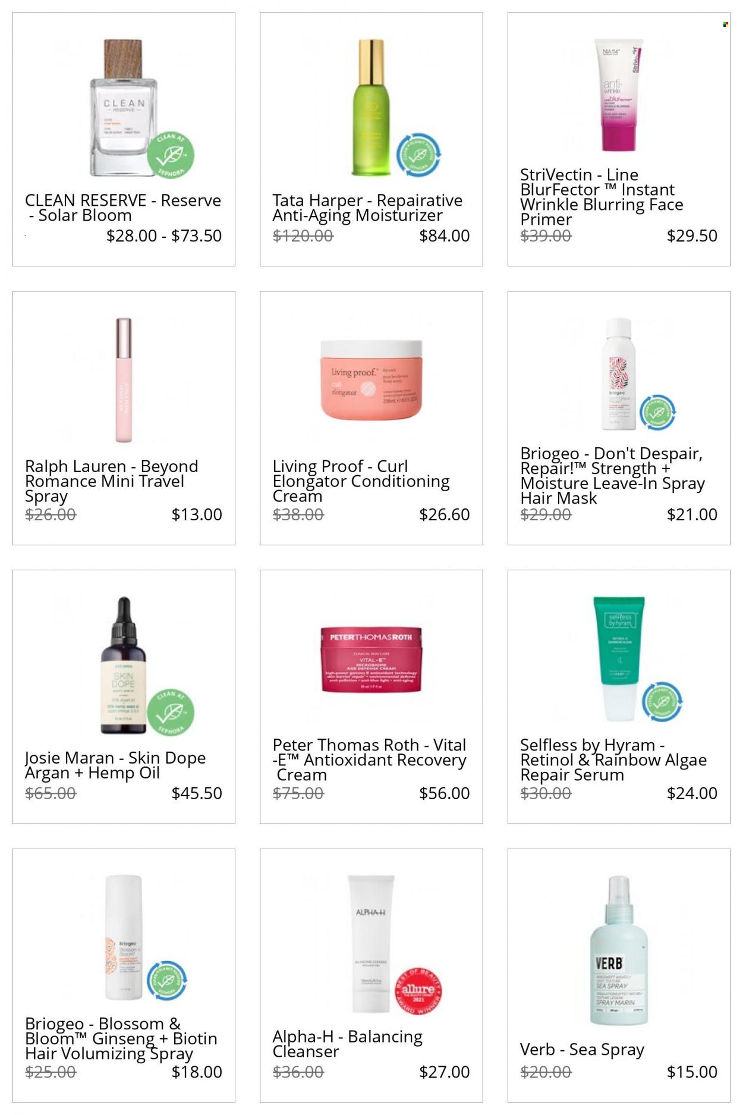Open Ralph Lauren Beyond Romance spray image
Image resolution: width=743 pixels, height=1115 pixels.
click(x=124, y=380)
